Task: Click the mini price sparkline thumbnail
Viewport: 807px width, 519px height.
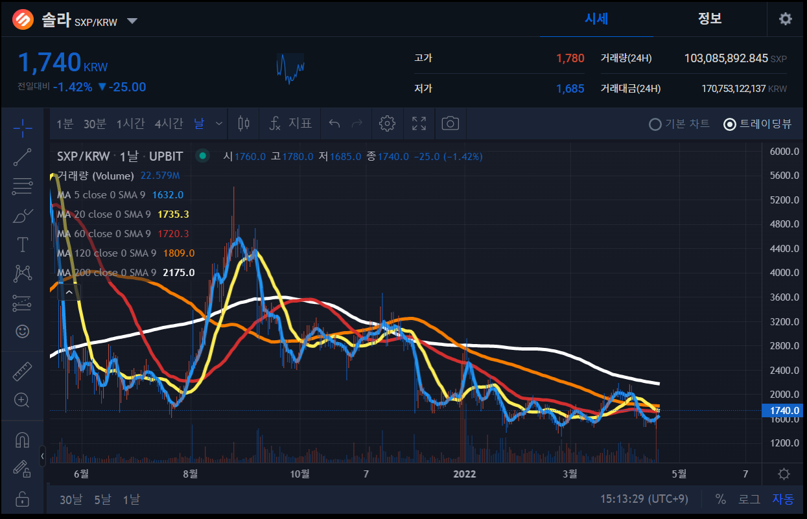Action: tap(290, 69)
